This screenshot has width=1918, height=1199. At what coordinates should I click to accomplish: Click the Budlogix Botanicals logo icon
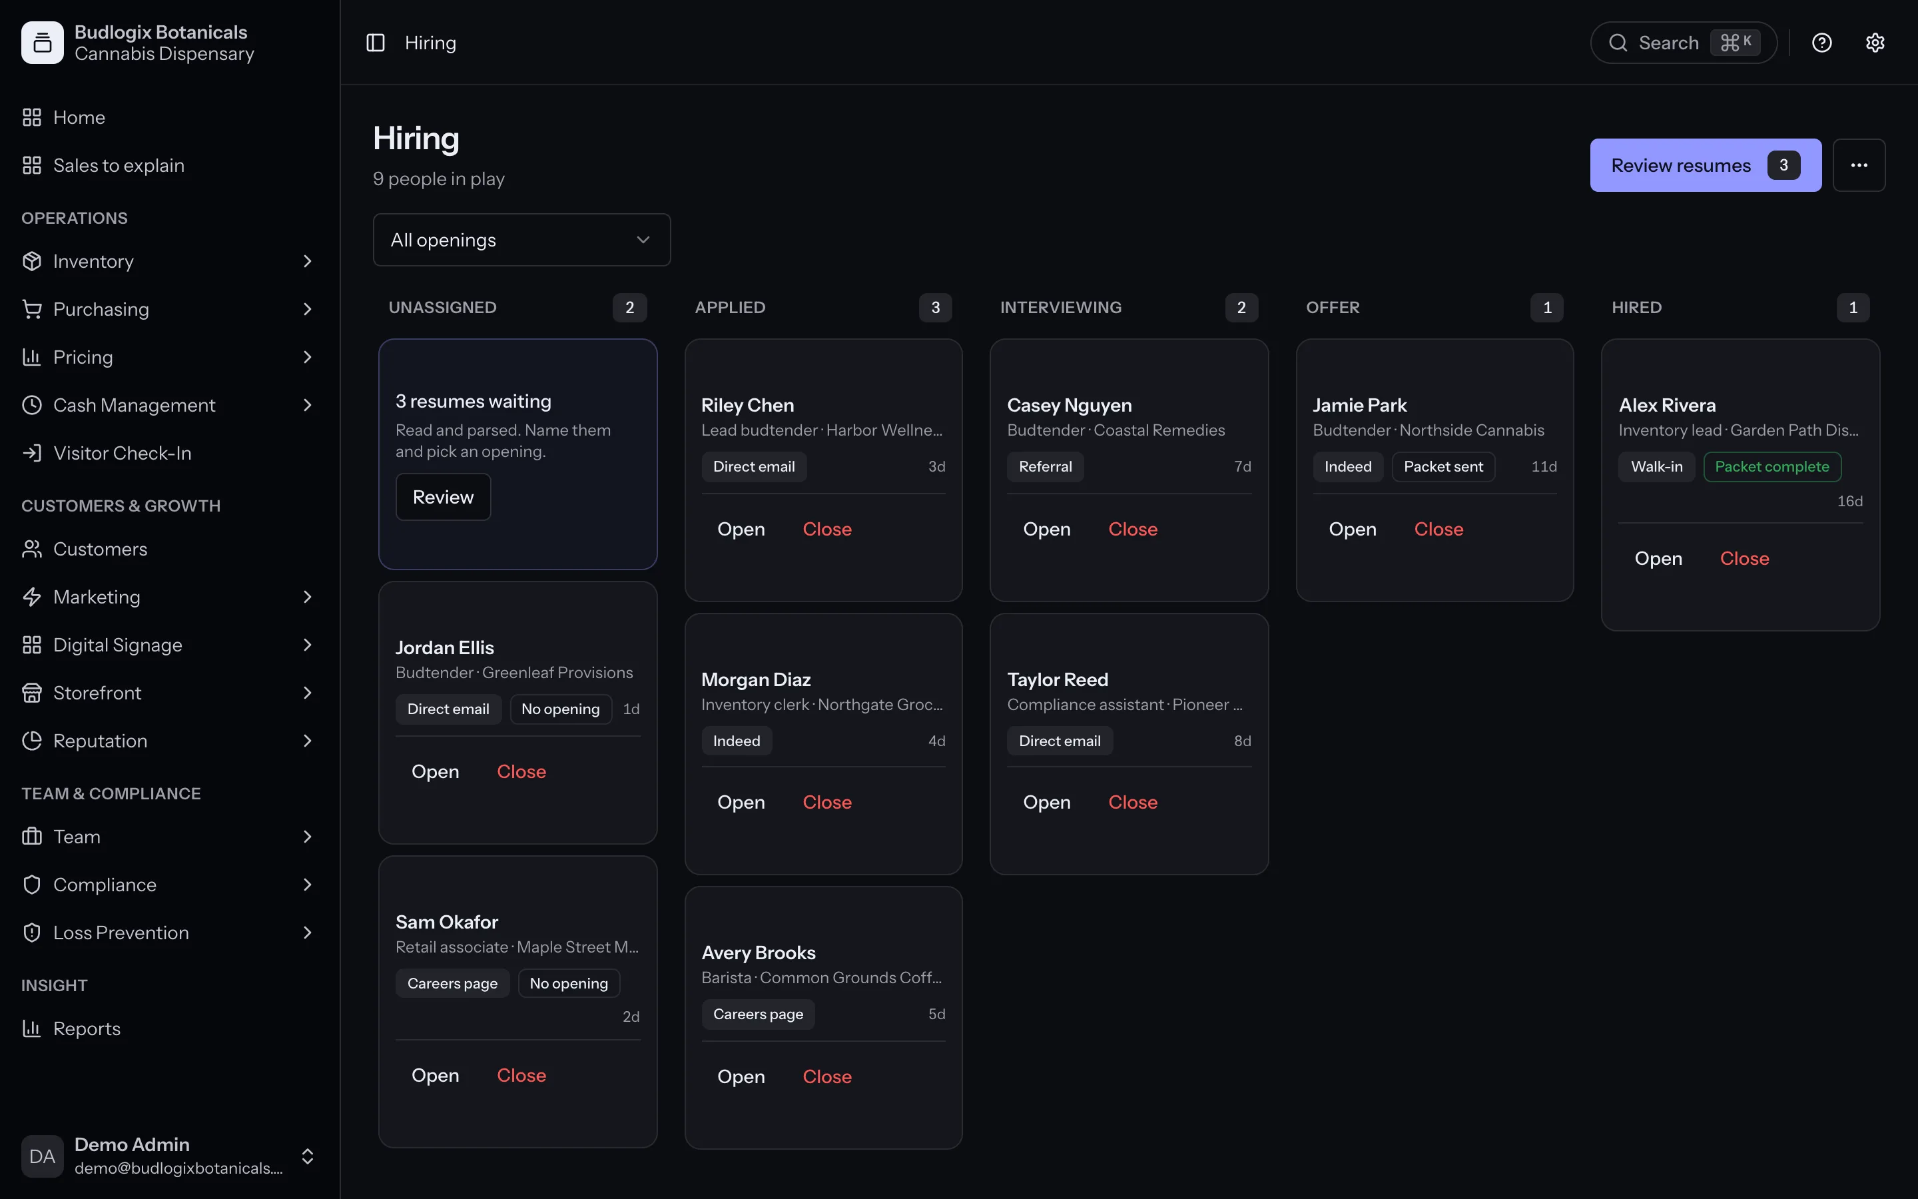[43, 43]
